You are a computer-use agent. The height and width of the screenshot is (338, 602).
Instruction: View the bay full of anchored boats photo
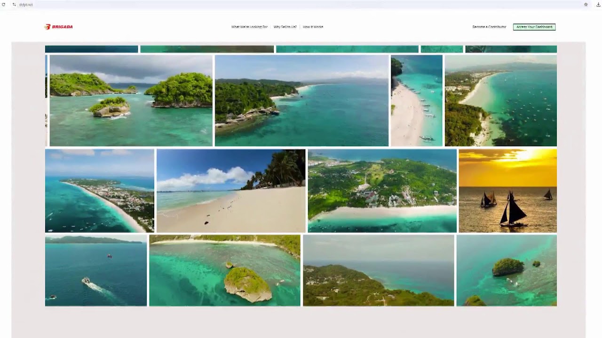click(501, 100)
